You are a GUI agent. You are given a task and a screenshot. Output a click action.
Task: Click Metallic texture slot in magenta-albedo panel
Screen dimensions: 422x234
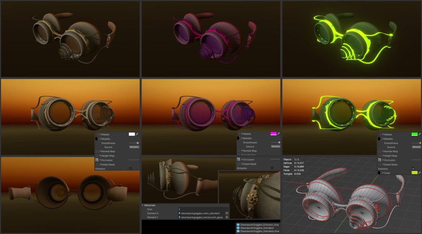click(239, 138)
